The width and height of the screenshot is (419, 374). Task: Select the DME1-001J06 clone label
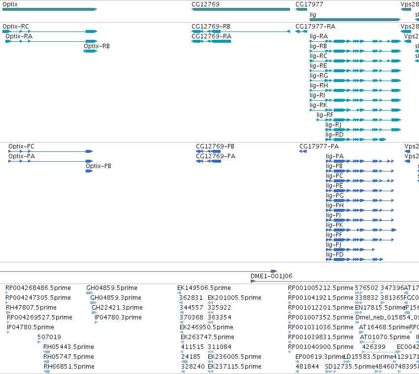coord(271,276)
